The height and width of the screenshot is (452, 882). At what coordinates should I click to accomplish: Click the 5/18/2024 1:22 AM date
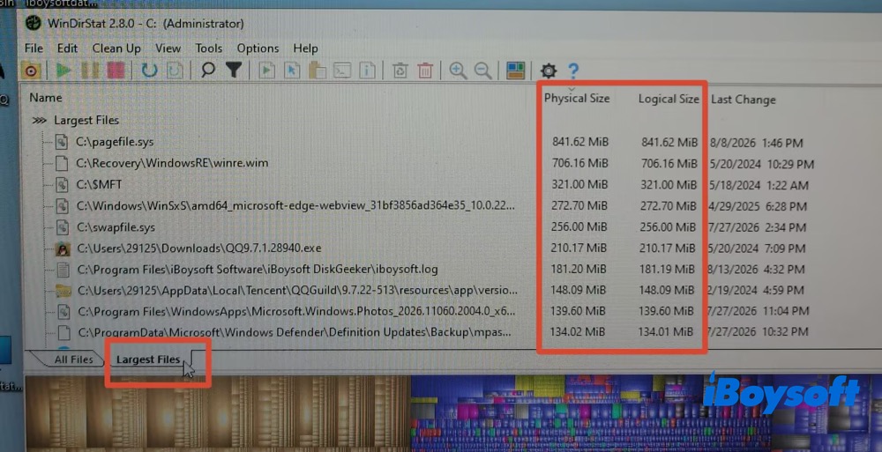pos(758,186)
